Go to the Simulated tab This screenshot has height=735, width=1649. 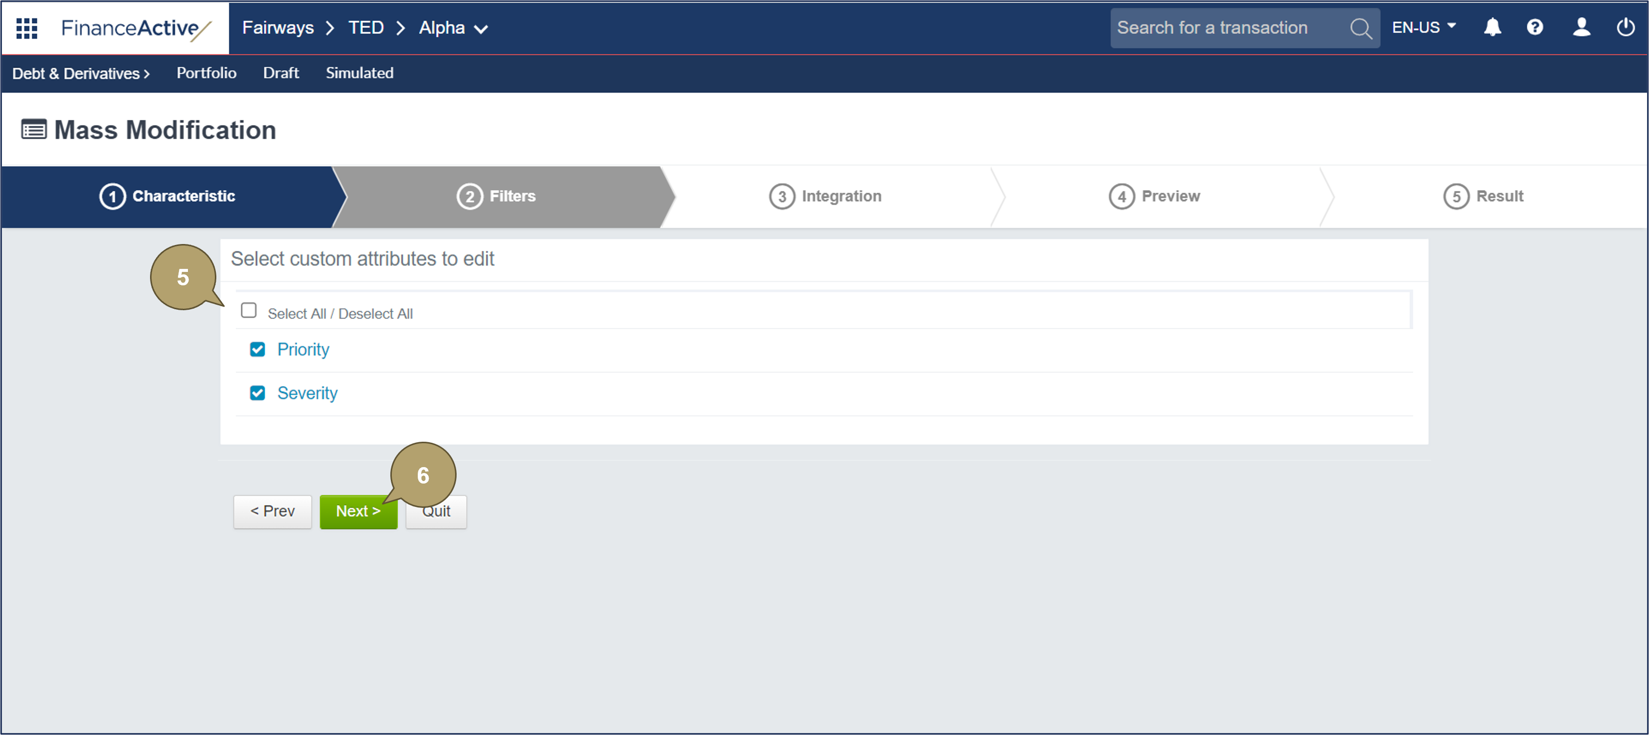click(359, 73)
